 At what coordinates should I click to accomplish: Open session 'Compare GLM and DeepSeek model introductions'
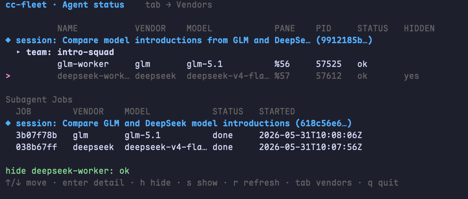(179, 123)
